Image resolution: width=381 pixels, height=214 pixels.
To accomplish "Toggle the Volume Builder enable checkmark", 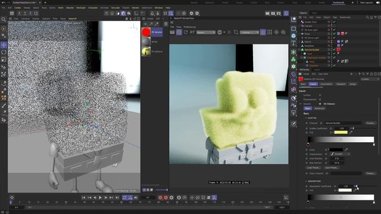I will pyautogui.click(x=335, y=49).
